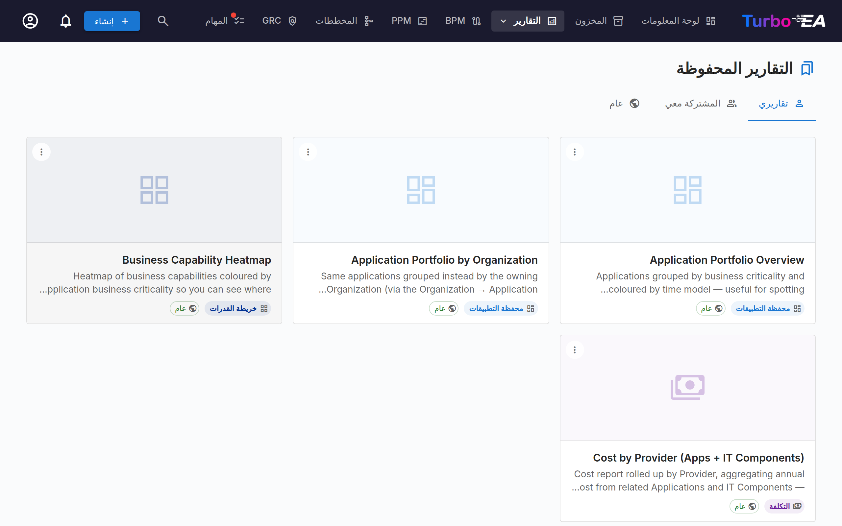Image resolution: width=842 pixels, height=526 pixels.
Task: Open the BPM navigation item
Action: click(463, 21)
